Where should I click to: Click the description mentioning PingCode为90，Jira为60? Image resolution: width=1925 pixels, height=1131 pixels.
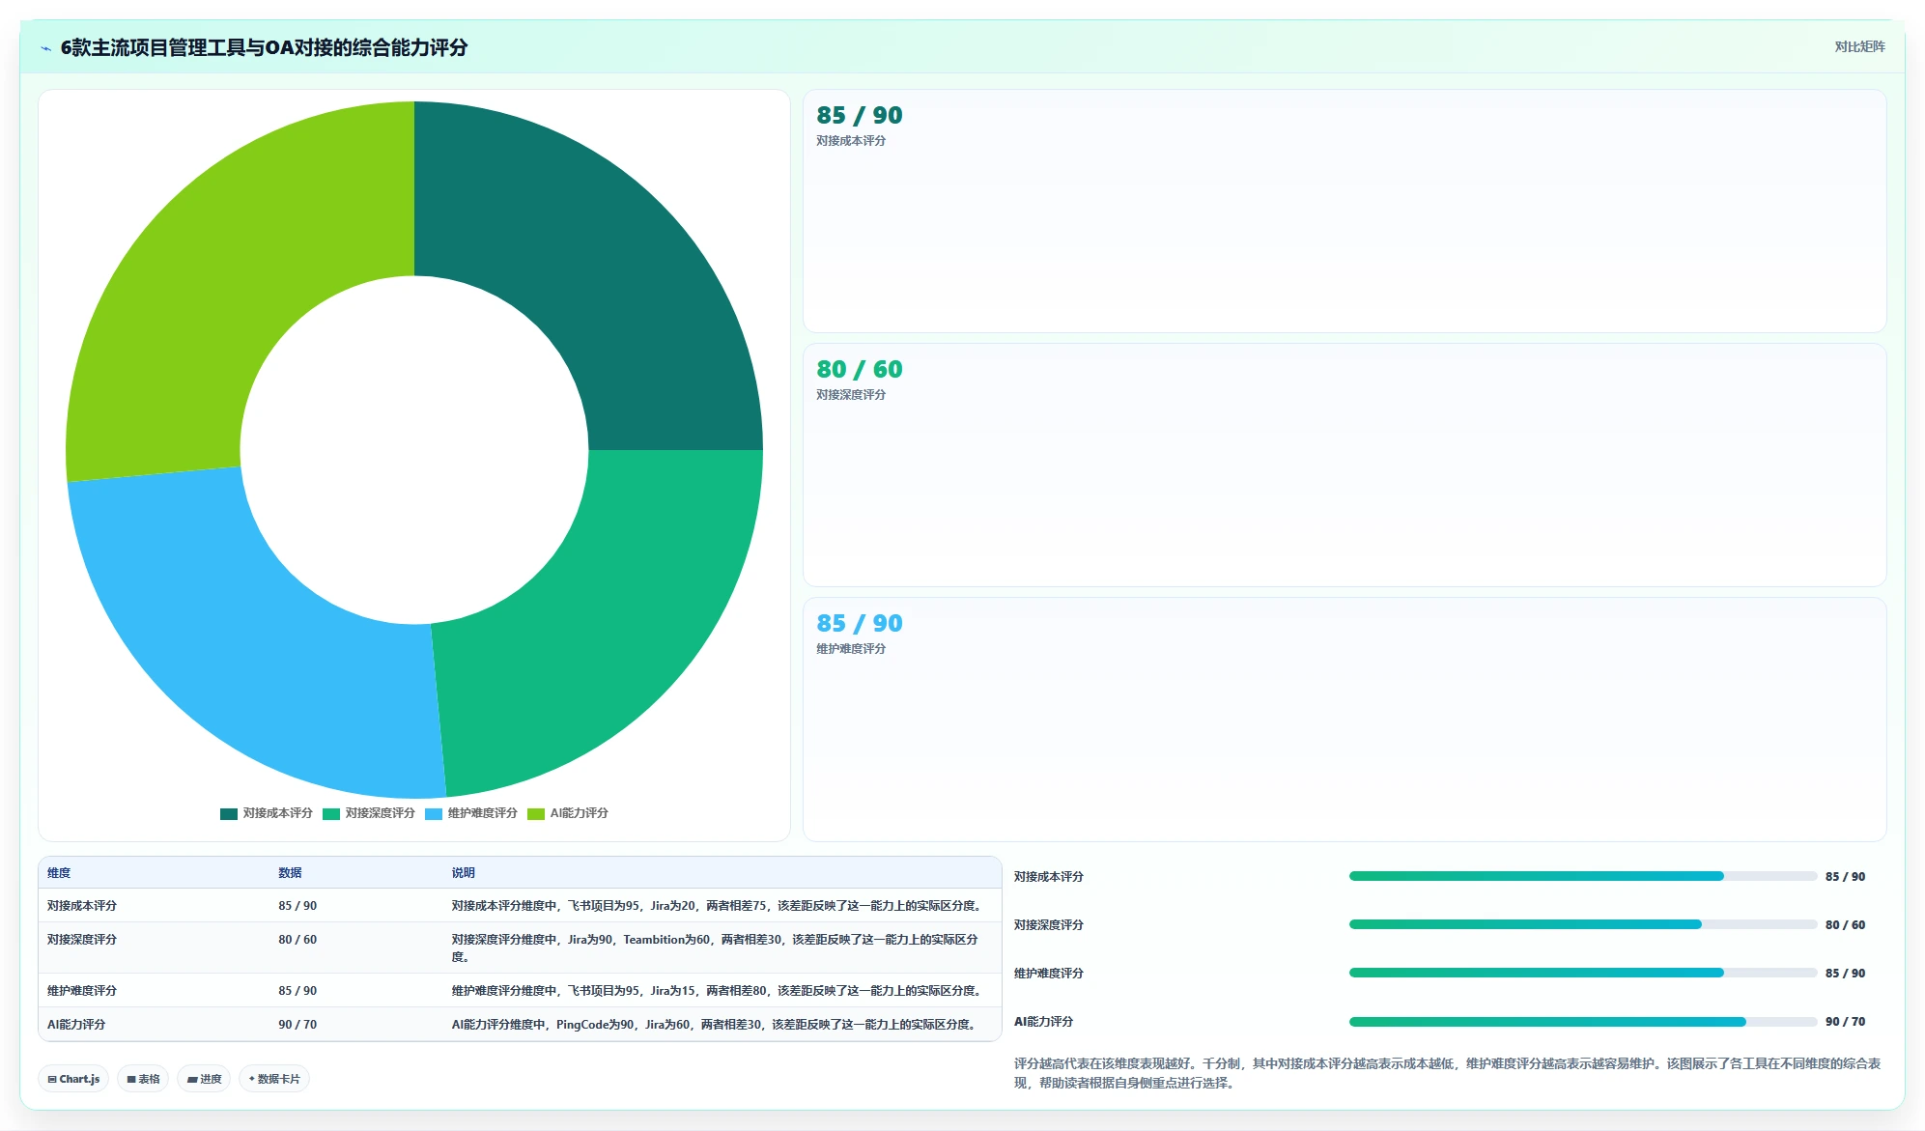(716, 1025)
